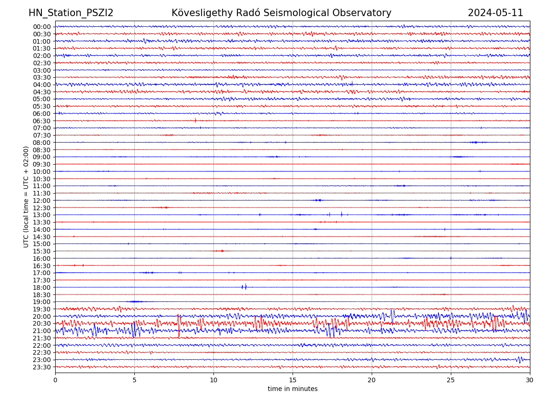The image size is (552, 414).
Task: Click the 20:30 row time label
Action: 42,324
